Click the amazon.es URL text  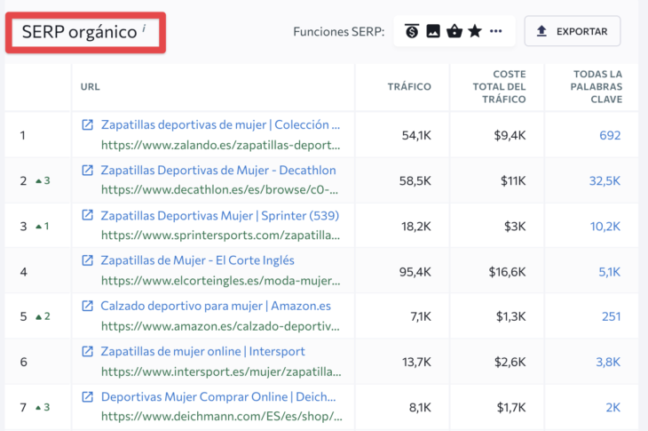click(x=220, y=326)
